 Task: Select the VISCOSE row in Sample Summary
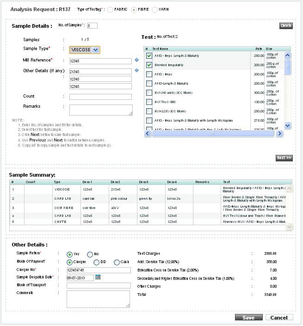pyautogui.click(x=148, y=190)
